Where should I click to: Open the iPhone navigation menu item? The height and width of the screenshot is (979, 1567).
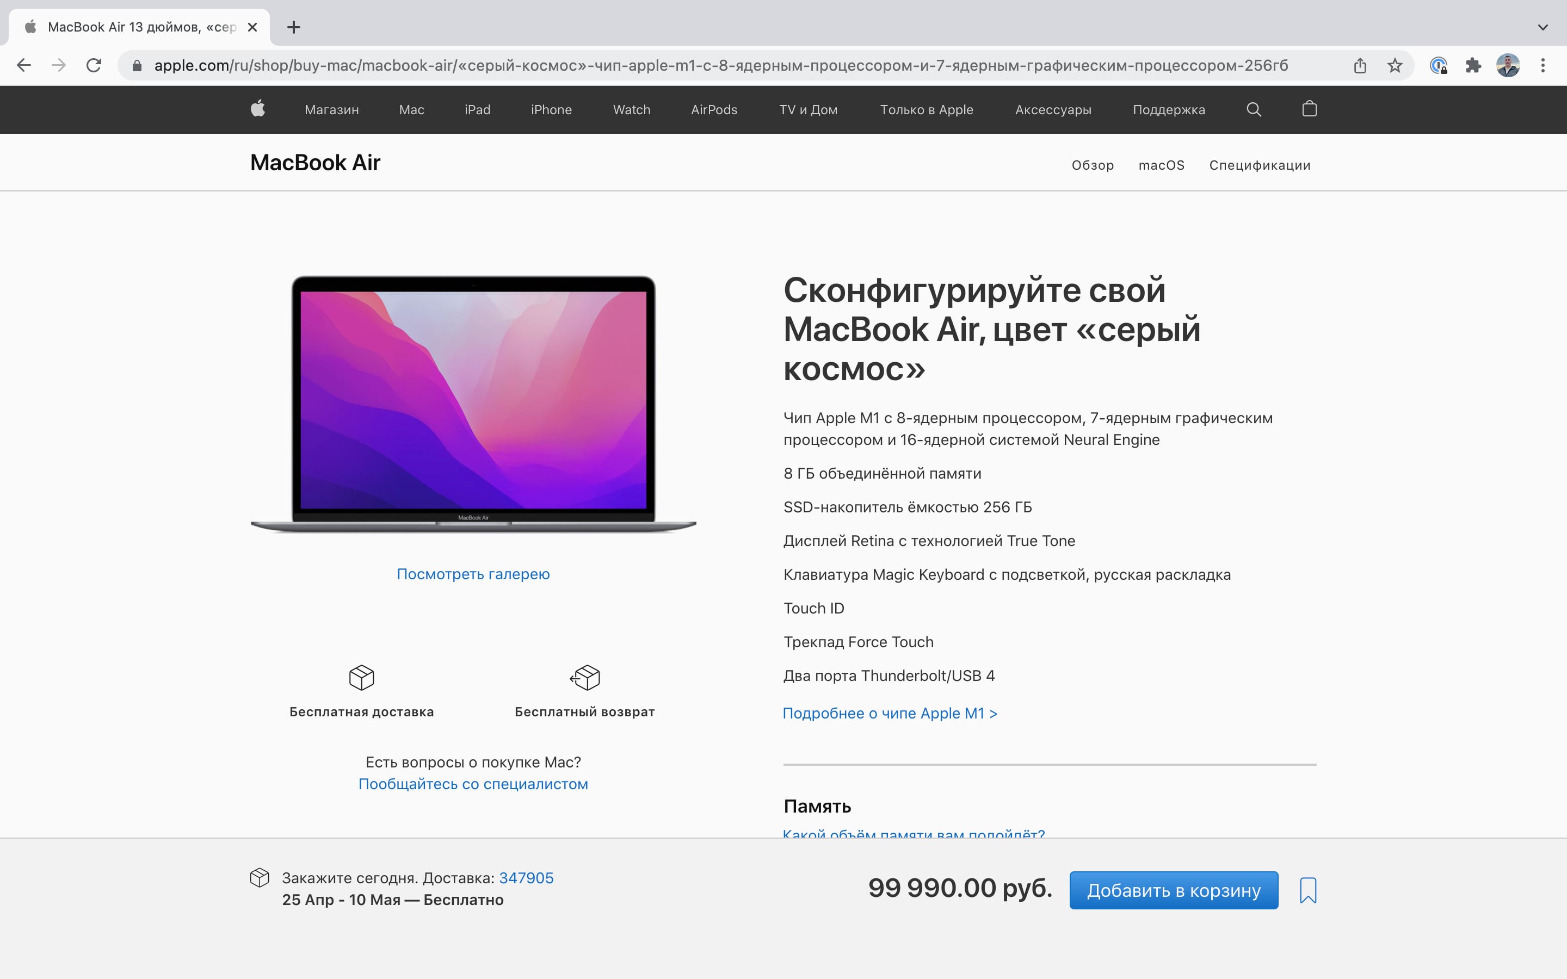[x=551, y=109]
